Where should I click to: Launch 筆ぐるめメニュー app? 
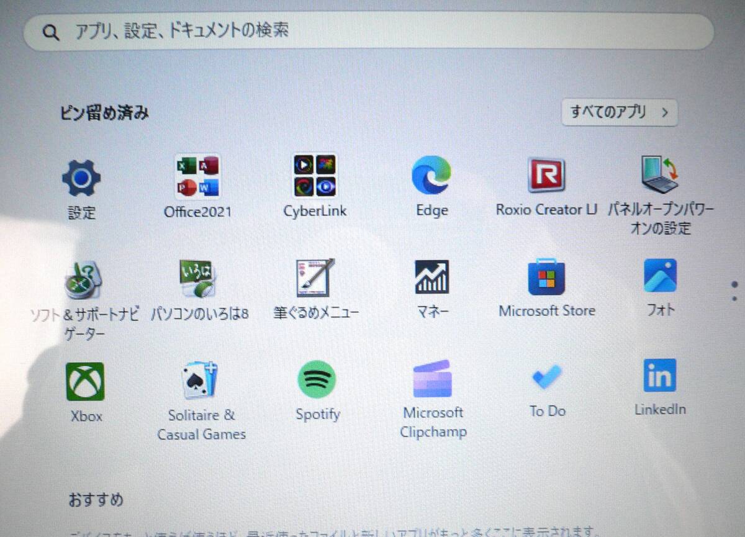point(315,278)
